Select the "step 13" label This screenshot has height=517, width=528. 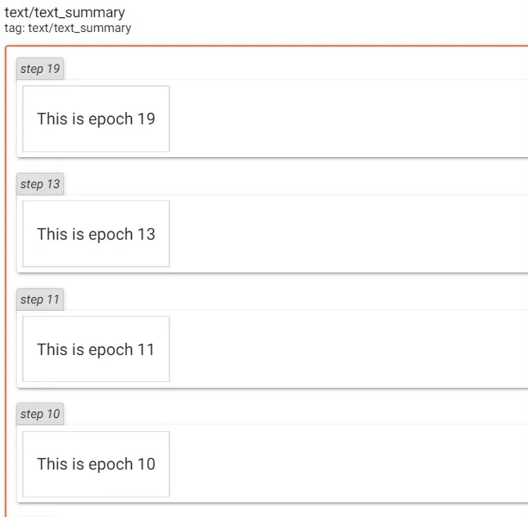40,184
